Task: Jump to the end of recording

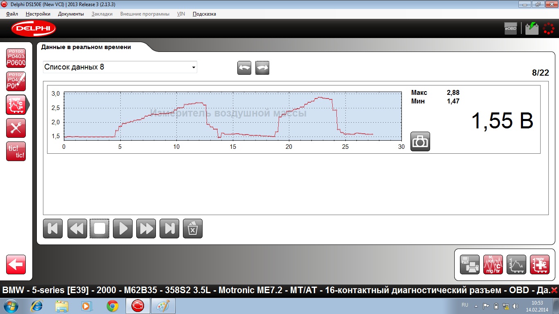Action: [x=169, y=229]
